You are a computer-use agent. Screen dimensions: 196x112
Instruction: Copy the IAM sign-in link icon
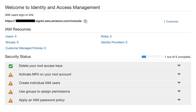(85, 21)
